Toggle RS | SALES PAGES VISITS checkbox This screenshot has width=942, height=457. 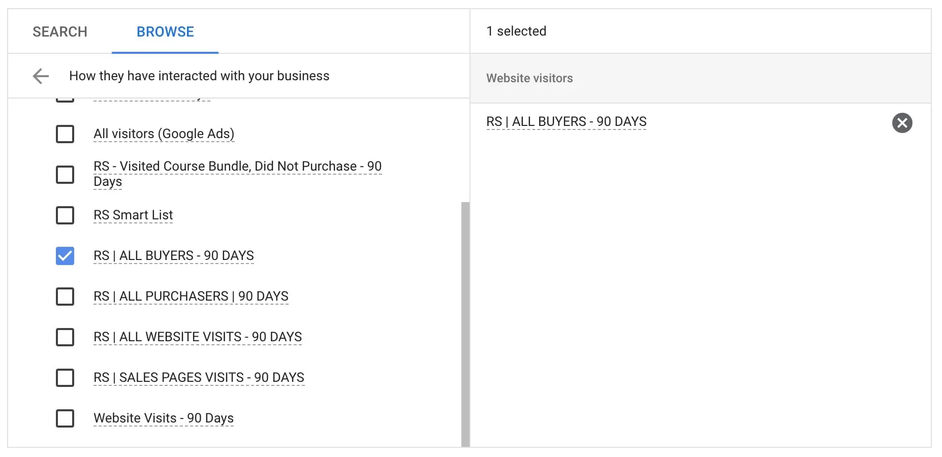65,378
